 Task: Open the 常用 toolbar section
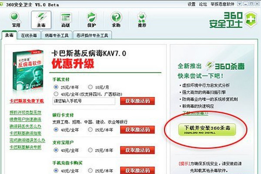pos(16,20)
